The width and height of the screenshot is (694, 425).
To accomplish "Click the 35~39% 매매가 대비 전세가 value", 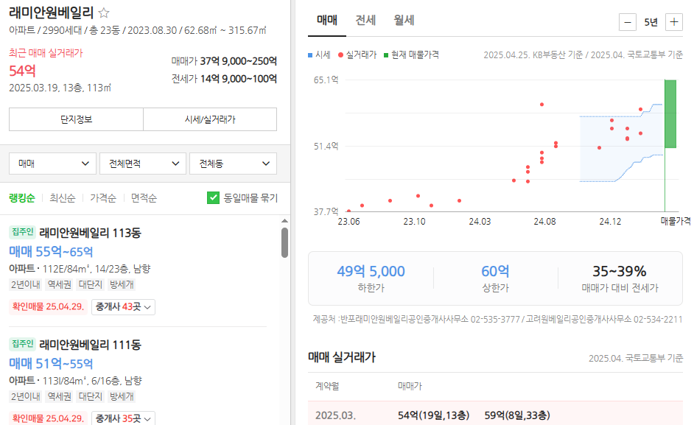I will click(x=619, y=271).
